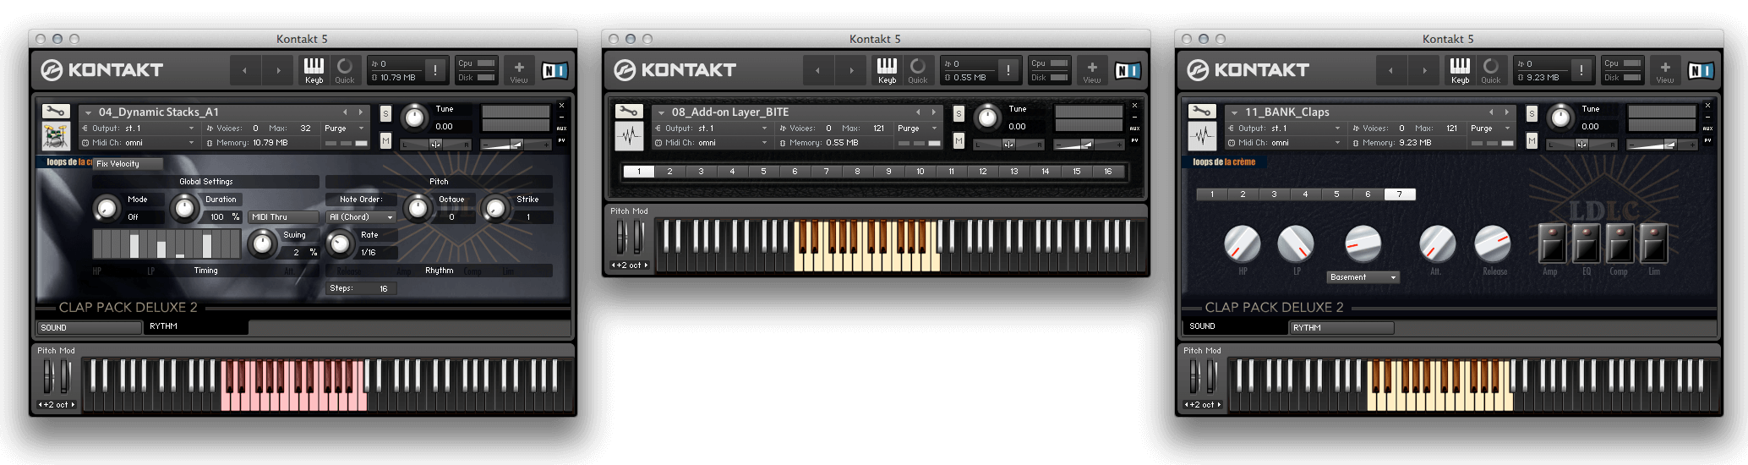This screenshot has height=465, width=1748.
Task: Select previous instrument arrow for 08_Add-on Layer_BITE
Action: coord(918,112)
